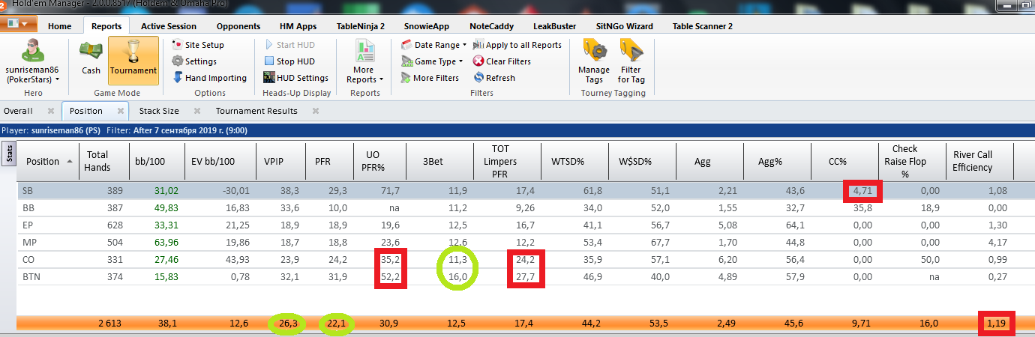The image size is (1035, 337).
Task: Switch to the Stack Size report tab
Action: (159, 111)
